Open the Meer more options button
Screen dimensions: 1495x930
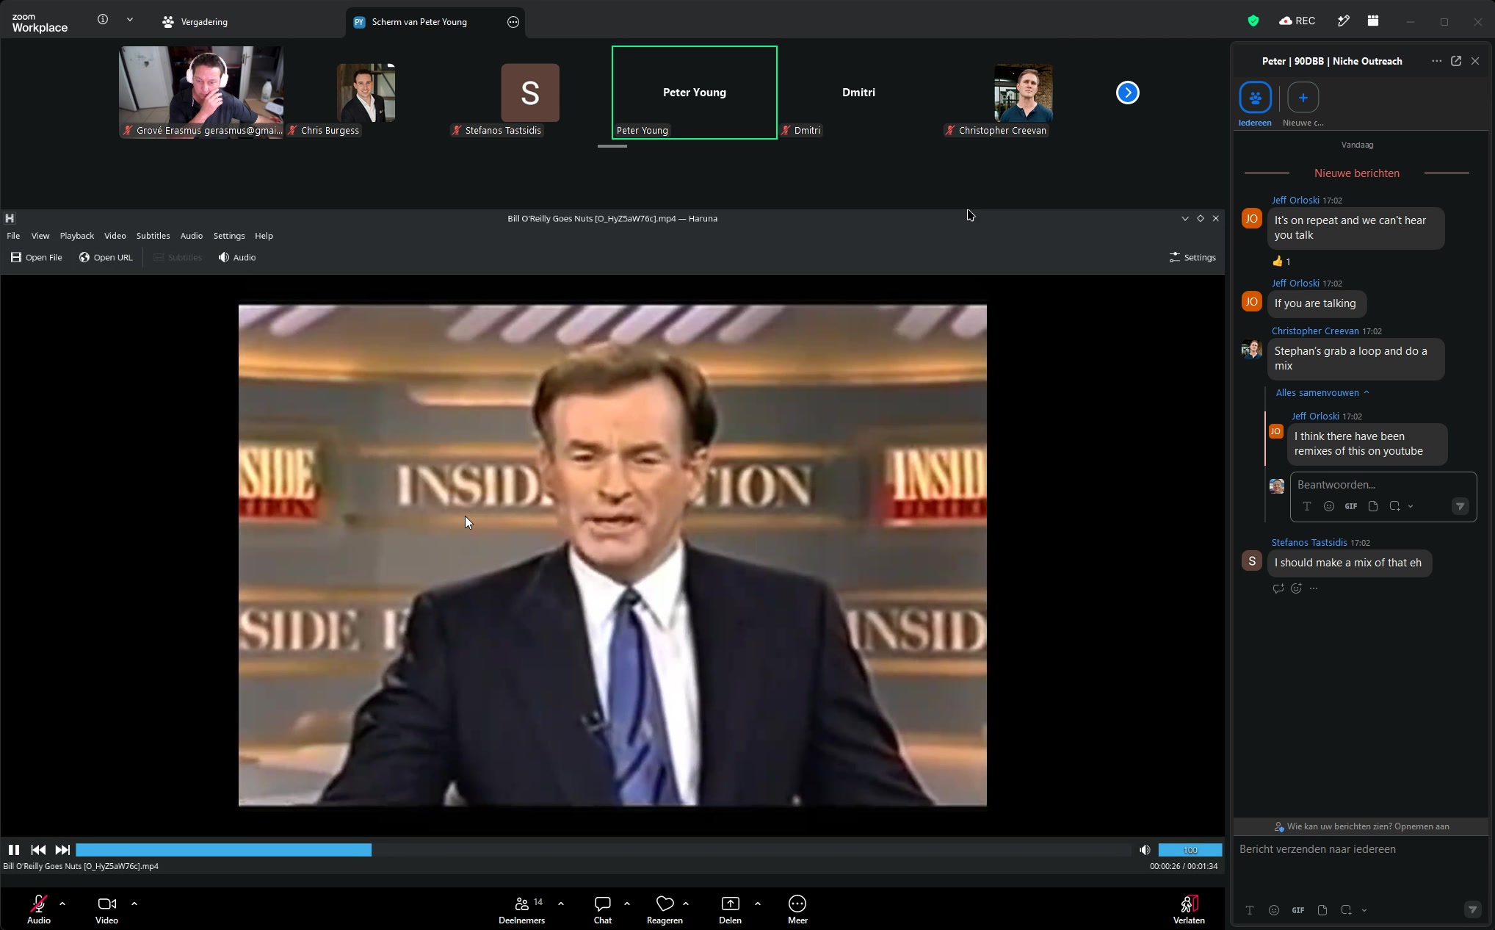pyautogui.click(x=797, y=909)
